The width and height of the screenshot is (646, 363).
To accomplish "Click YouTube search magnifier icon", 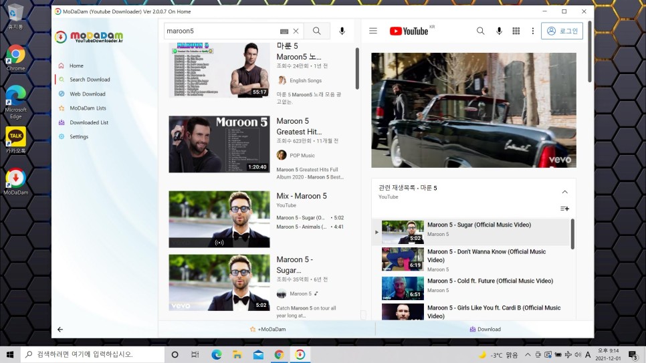I will pos(480,31).
